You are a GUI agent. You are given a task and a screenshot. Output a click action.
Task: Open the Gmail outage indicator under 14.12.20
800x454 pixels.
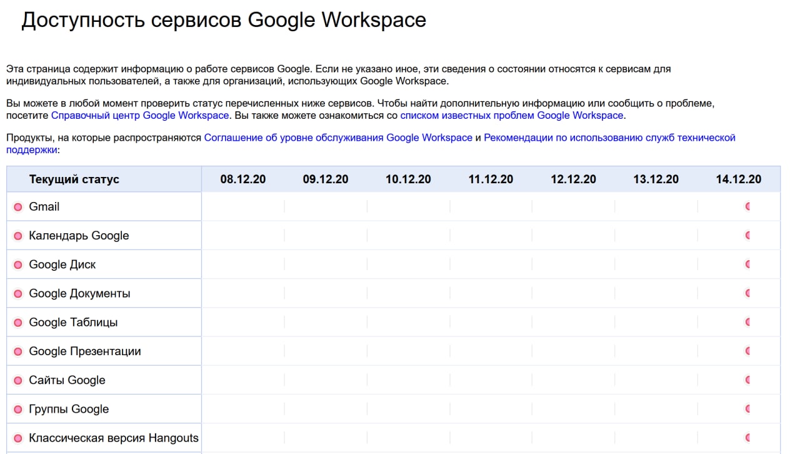[x=747, y=206]
